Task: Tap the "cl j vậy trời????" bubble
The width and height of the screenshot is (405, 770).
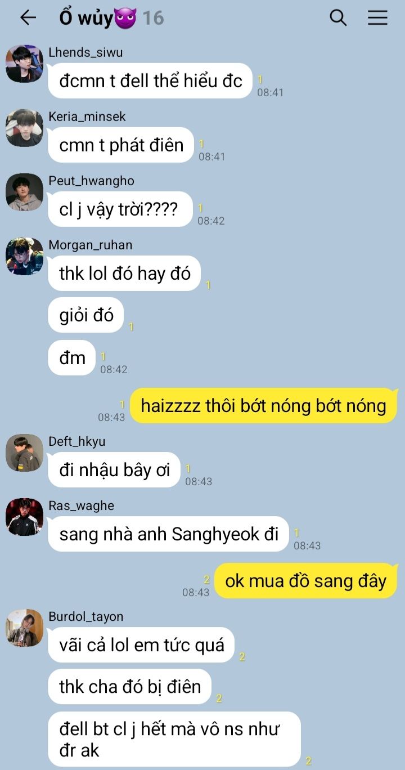Action: pyautogui.click(x=120, y=209)
